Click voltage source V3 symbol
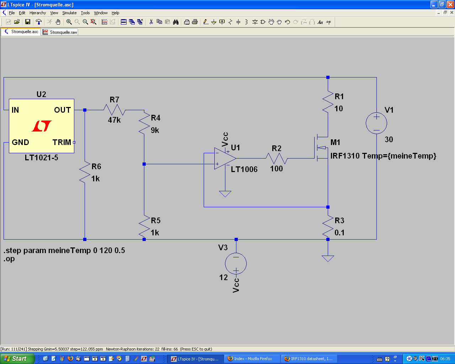The image size is (455, 364). 236,263
